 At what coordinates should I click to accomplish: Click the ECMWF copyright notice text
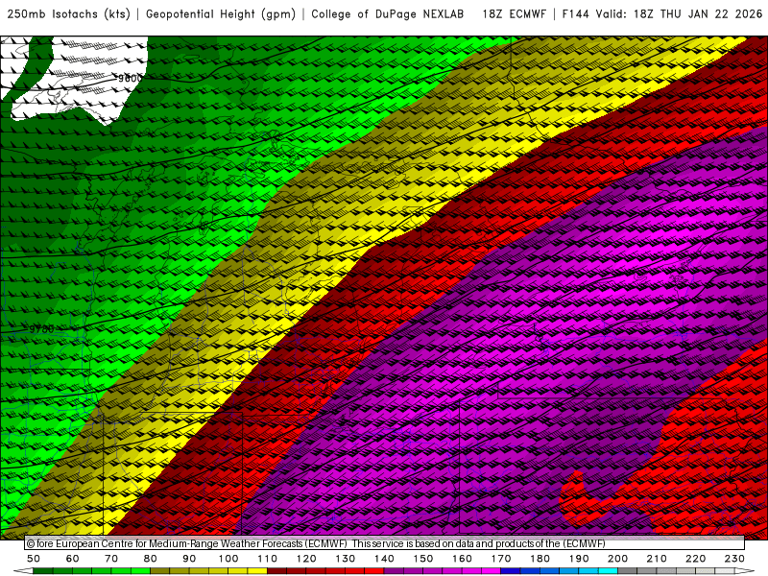(316, 543)
